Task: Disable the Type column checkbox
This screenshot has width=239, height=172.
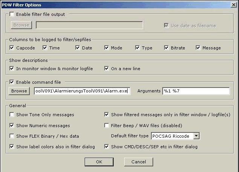Action: click(x=137, y=48)
